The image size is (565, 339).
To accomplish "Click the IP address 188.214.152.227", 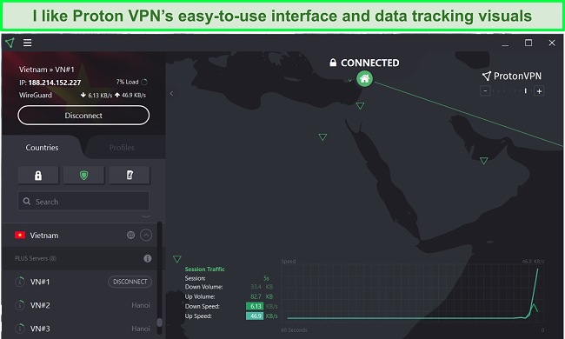I will (55, 83).
